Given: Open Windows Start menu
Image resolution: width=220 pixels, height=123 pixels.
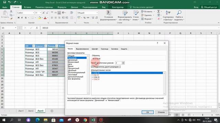Looking at the screenshot, I should [x=4, y=120].
